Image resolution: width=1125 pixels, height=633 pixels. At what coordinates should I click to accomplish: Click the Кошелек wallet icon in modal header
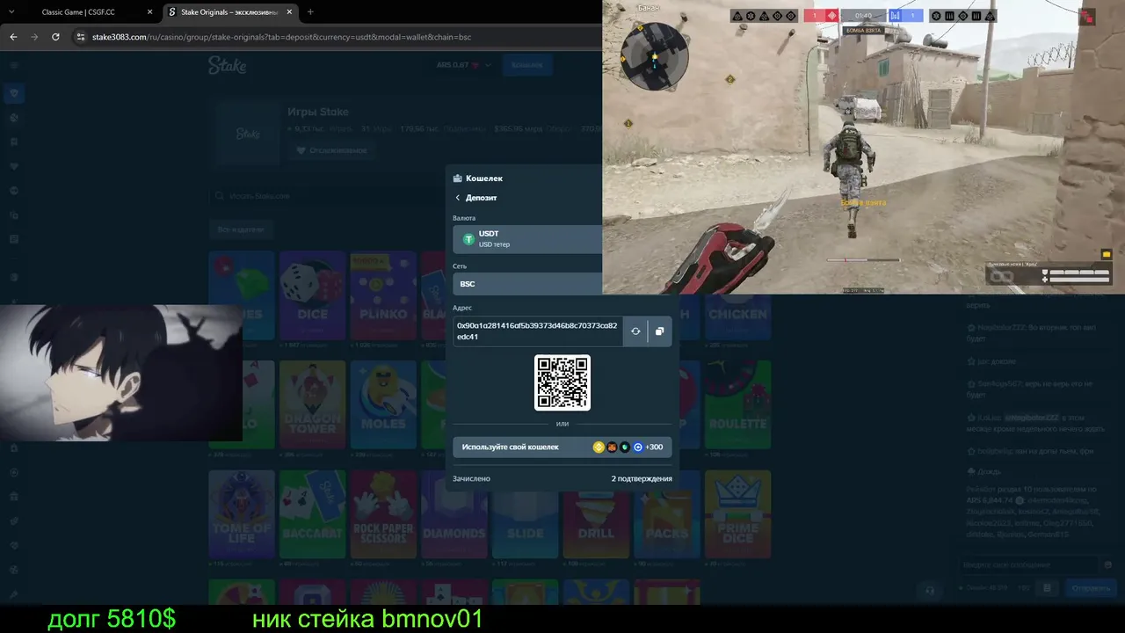click(457, 178)
